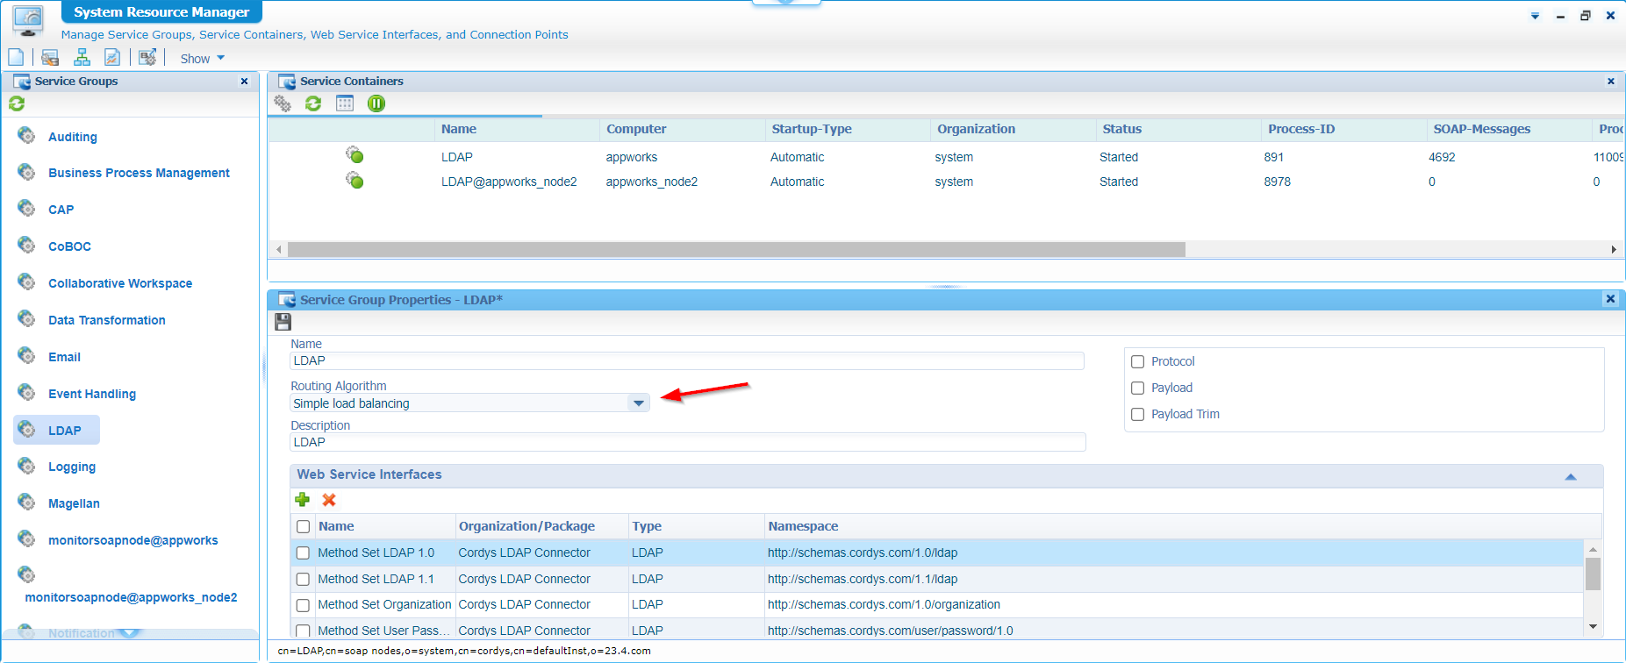Click the network hierarchy icon in toolbar
1626x663 pixels.
click(82, 58)
